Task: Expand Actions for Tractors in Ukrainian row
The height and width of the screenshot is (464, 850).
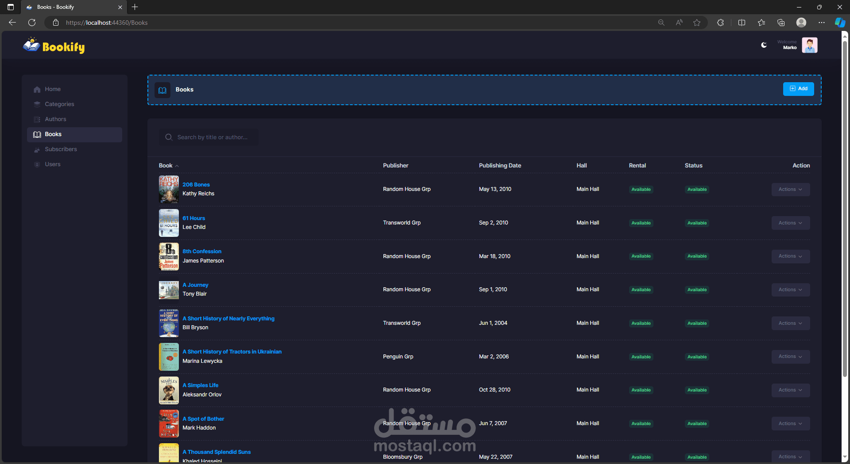Action: (791, 357)
